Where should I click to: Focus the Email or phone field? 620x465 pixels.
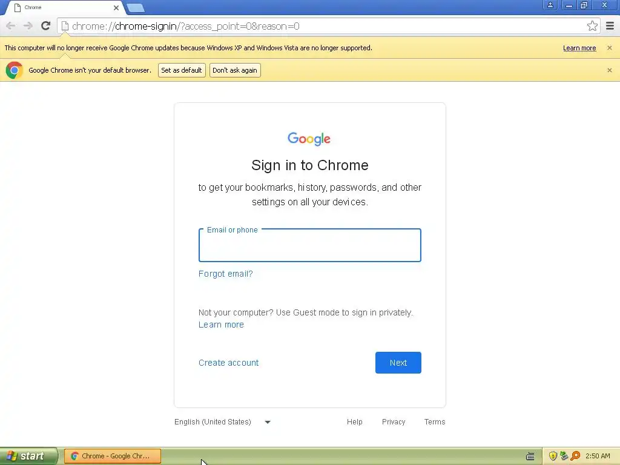click(x=309, y=245)
